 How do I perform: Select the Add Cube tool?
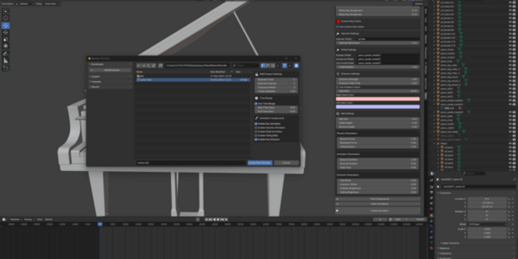(x=6, y=68)
